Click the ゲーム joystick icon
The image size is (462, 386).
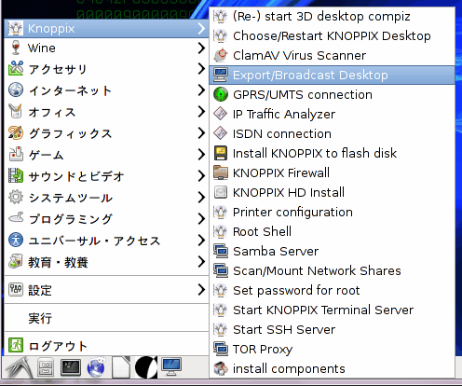tap(16, 154)
